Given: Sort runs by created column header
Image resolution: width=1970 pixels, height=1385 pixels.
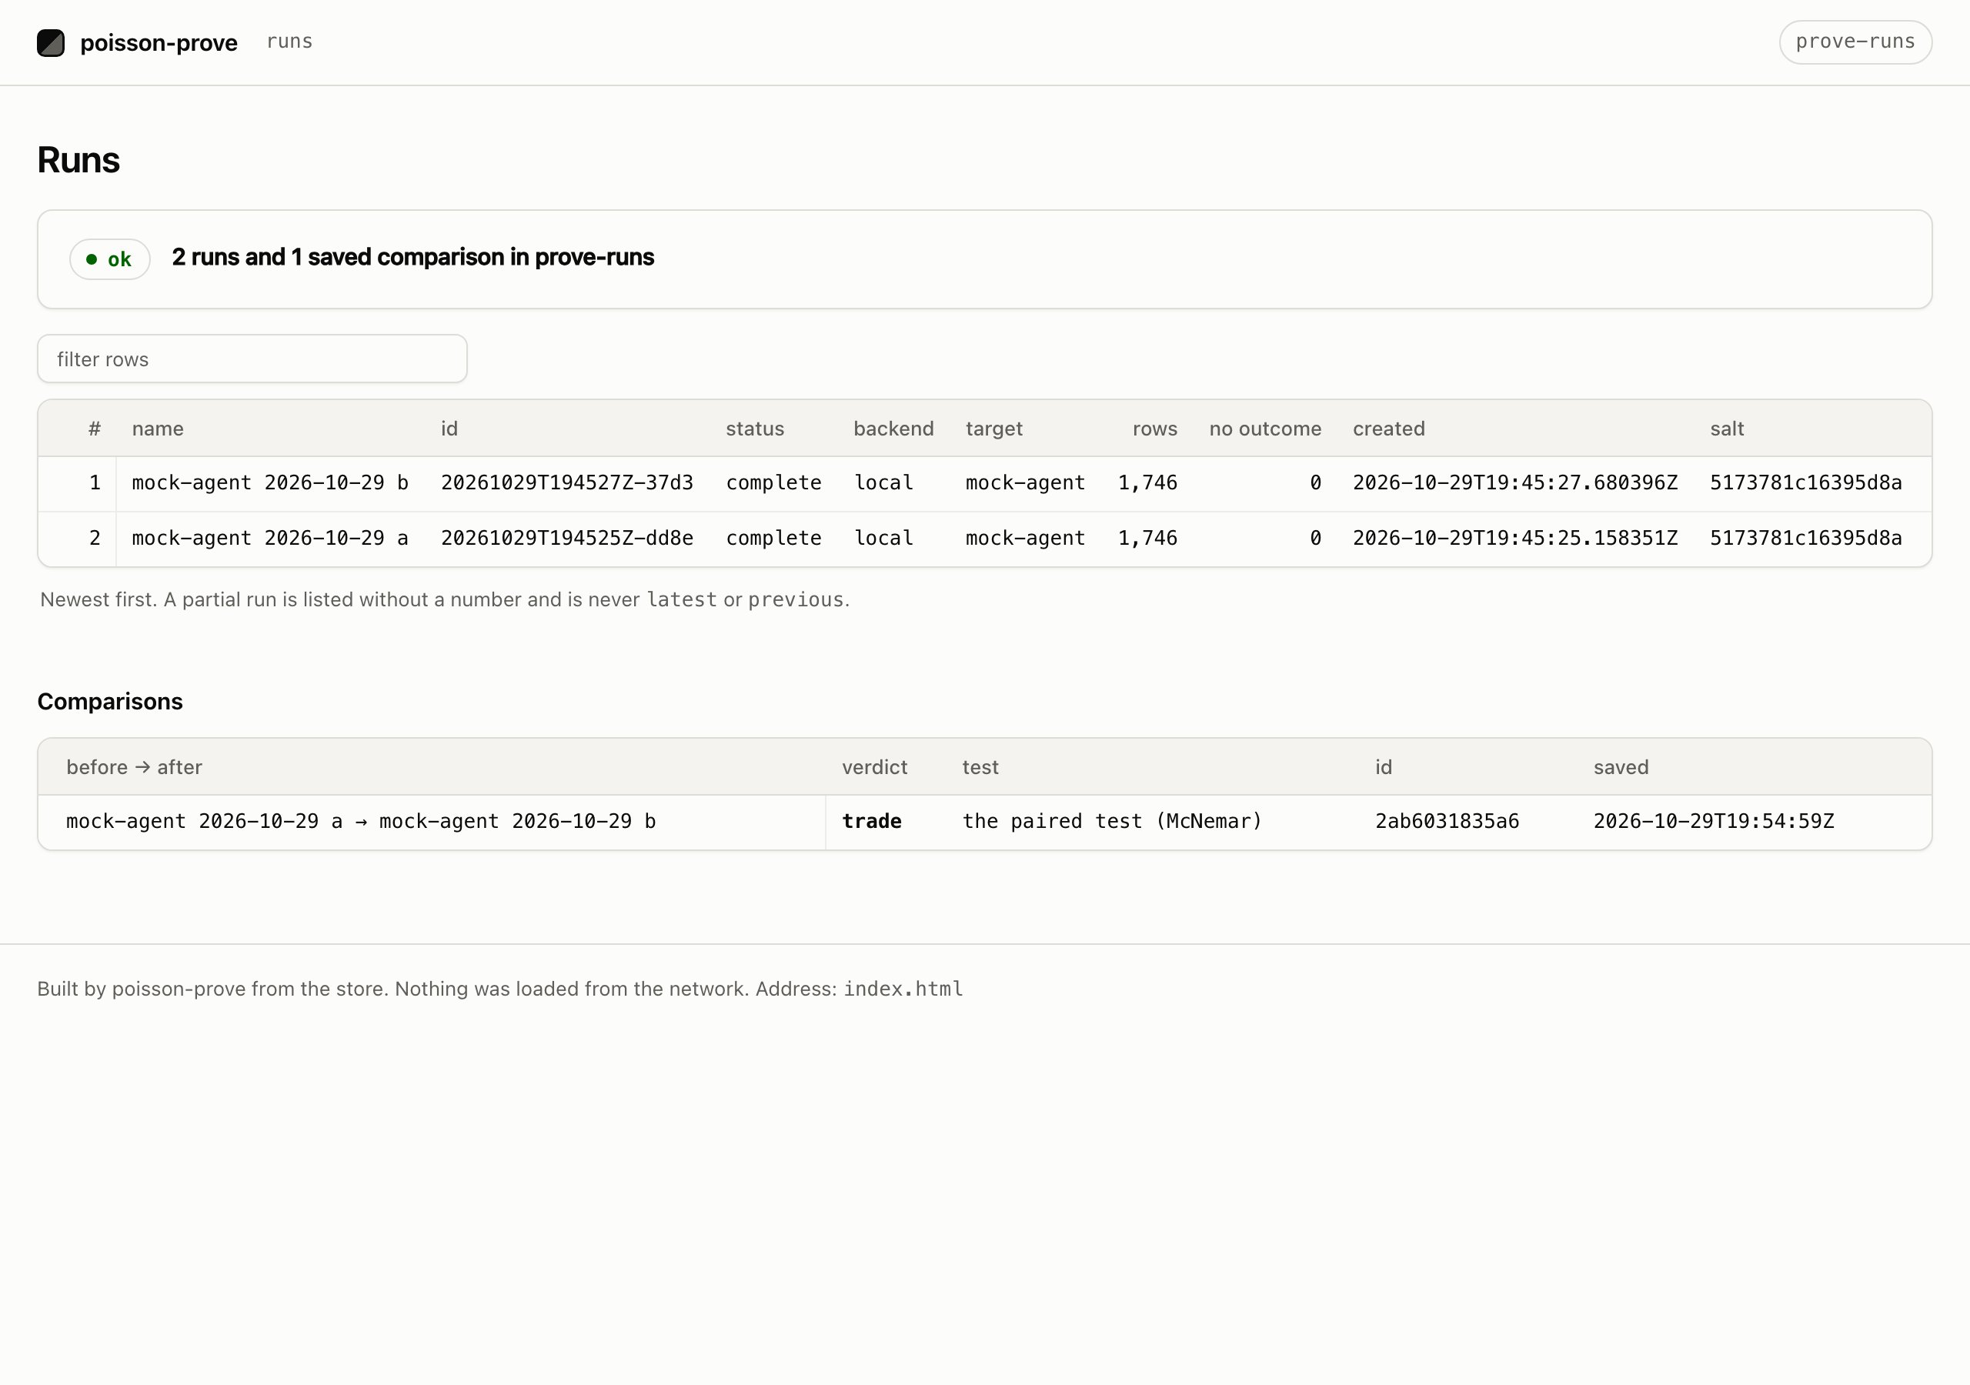Looking at the screenshot, I should click(x=1389, y=429).
